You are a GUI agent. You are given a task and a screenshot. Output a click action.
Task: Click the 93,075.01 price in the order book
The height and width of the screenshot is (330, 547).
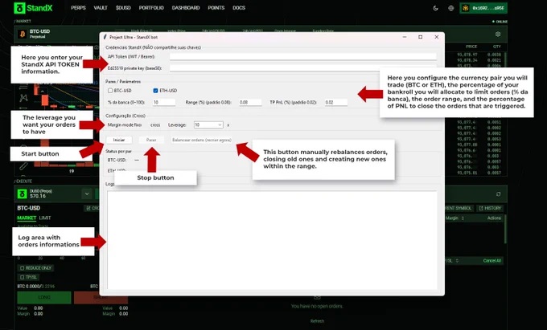[x=467, y=173]
